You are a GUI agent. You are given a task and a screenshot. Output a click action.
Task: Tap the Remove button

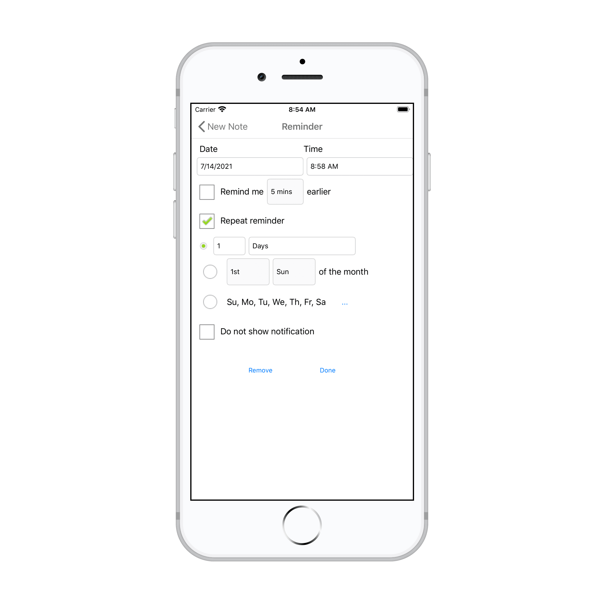[x=261, y=369]
